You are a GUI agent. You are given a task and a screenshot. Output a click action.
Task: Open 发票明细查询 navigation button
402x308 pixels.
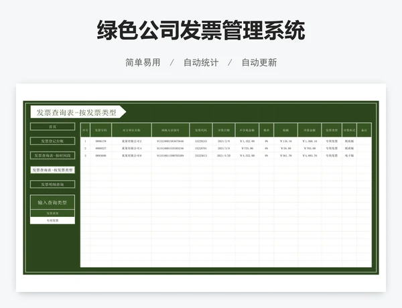click(x=52, y=184)
